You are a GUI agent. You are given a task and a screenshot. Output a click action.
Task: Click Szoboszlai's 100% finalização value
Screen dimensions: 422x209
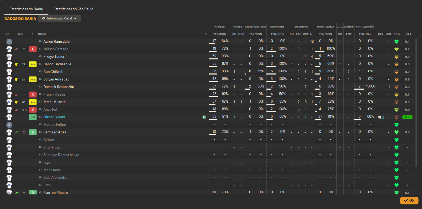click(x=370, y=86)
